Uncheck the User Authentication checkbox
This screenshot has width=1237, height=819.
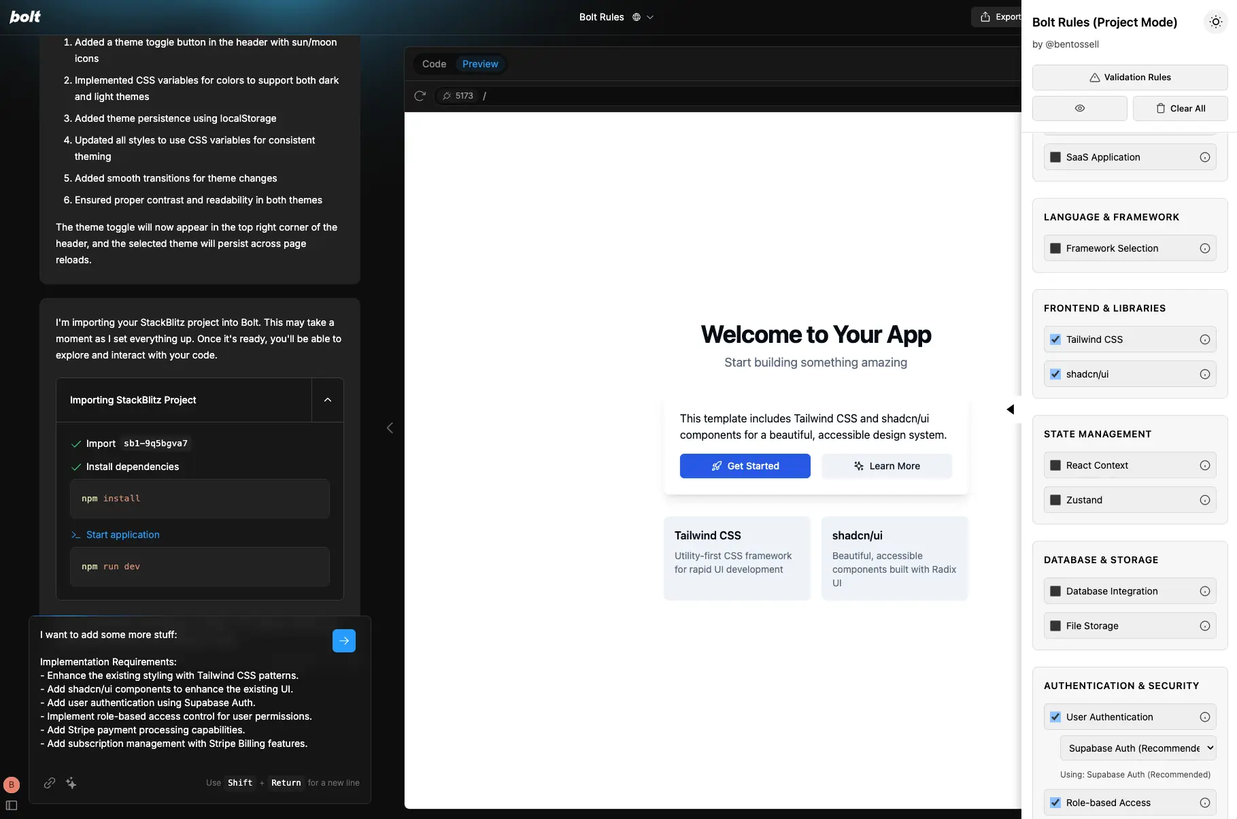point(1055,717)
